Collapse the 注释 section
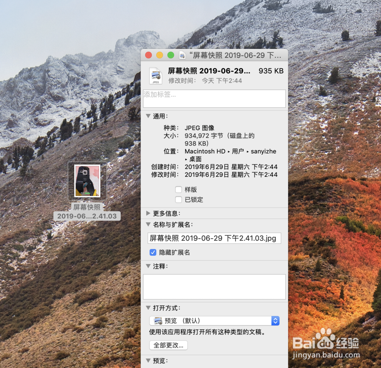 click(x=148, y=266)
